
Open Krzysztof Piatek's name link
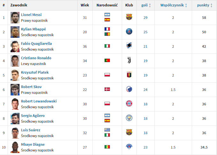pyautogui.click(x=35, y=72)
